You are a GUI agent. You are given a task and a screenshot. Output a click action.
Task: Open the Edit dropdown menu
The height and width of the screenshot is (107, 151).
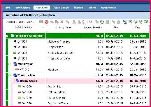(x=22, y=22)
